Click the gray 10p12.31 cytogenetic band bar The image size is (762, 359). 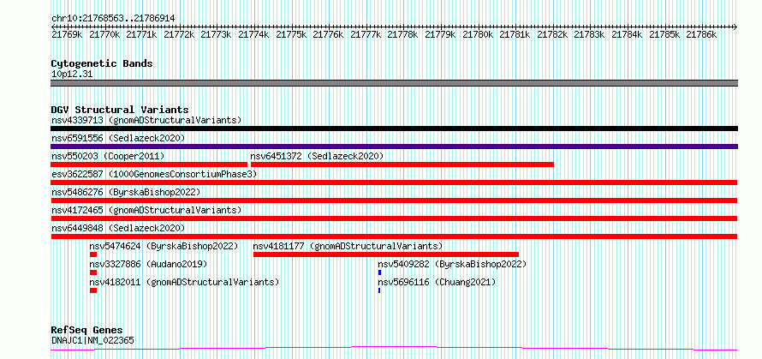click(394, 83)
